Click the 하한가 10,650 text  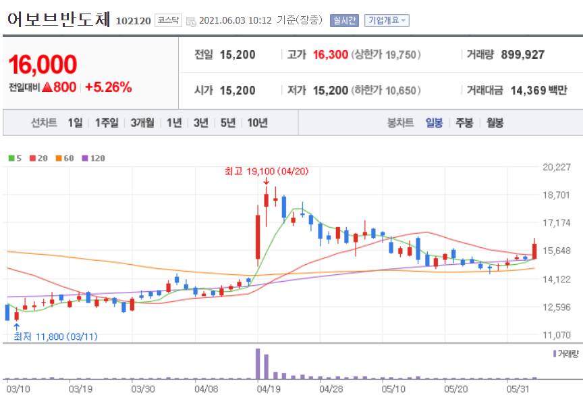(x=387, y=90)
